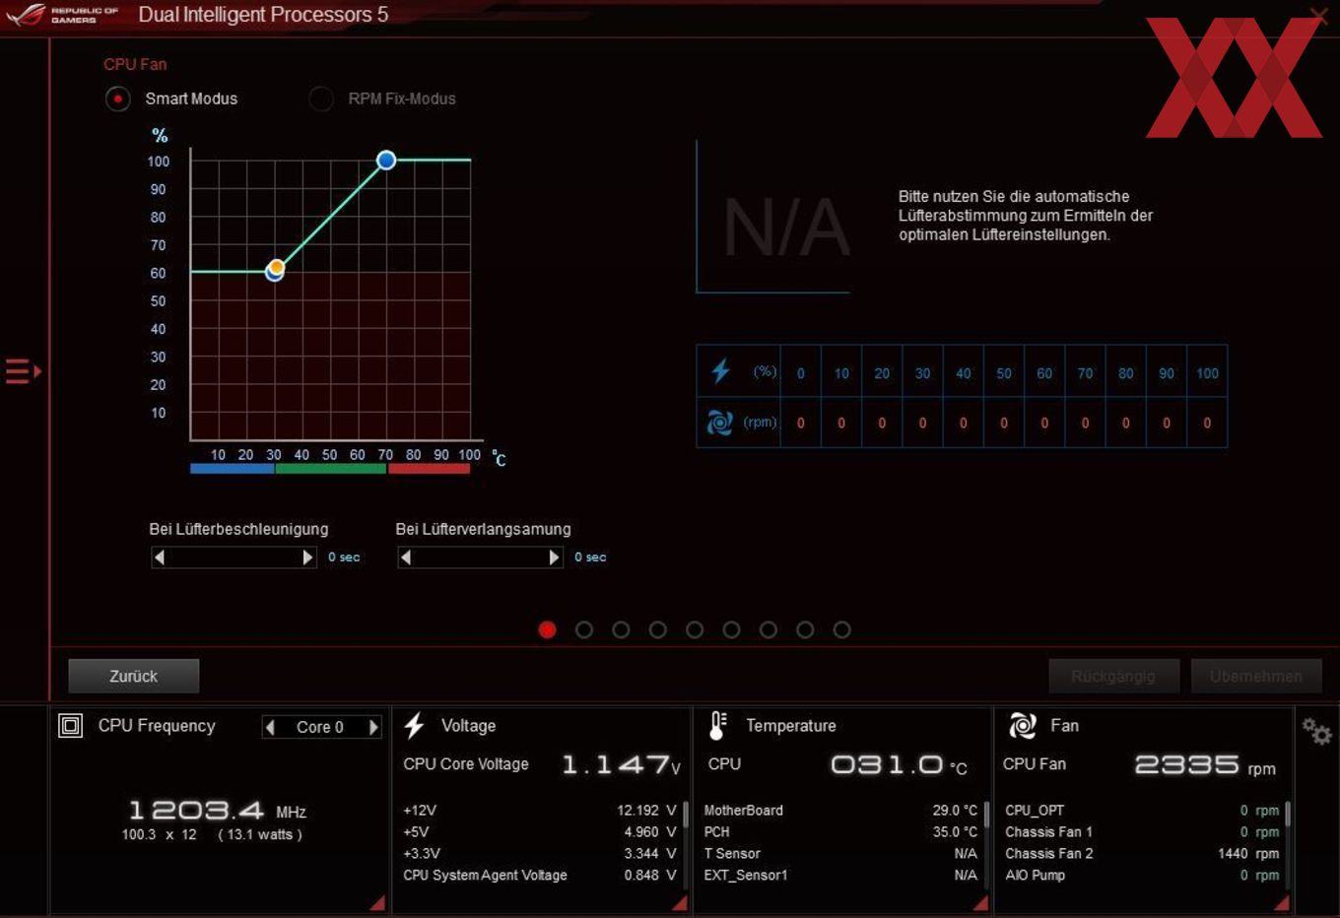Click the CPU Fan 2335 rpm reading
The height and width of the screenshot is (918, 1340).
click(x=1205, y=765)
